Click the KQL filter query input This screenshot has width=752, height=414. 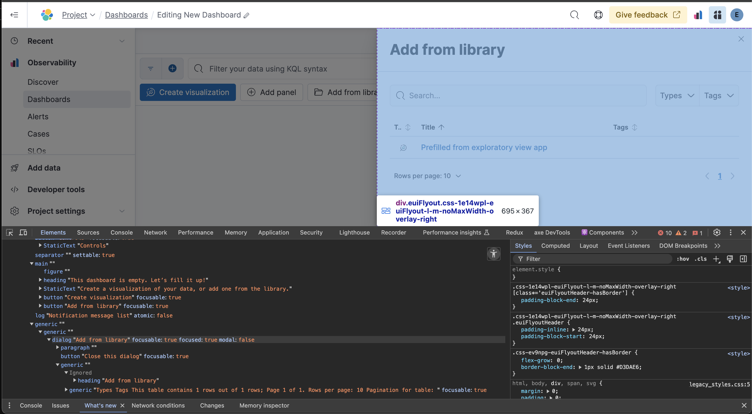282,69
